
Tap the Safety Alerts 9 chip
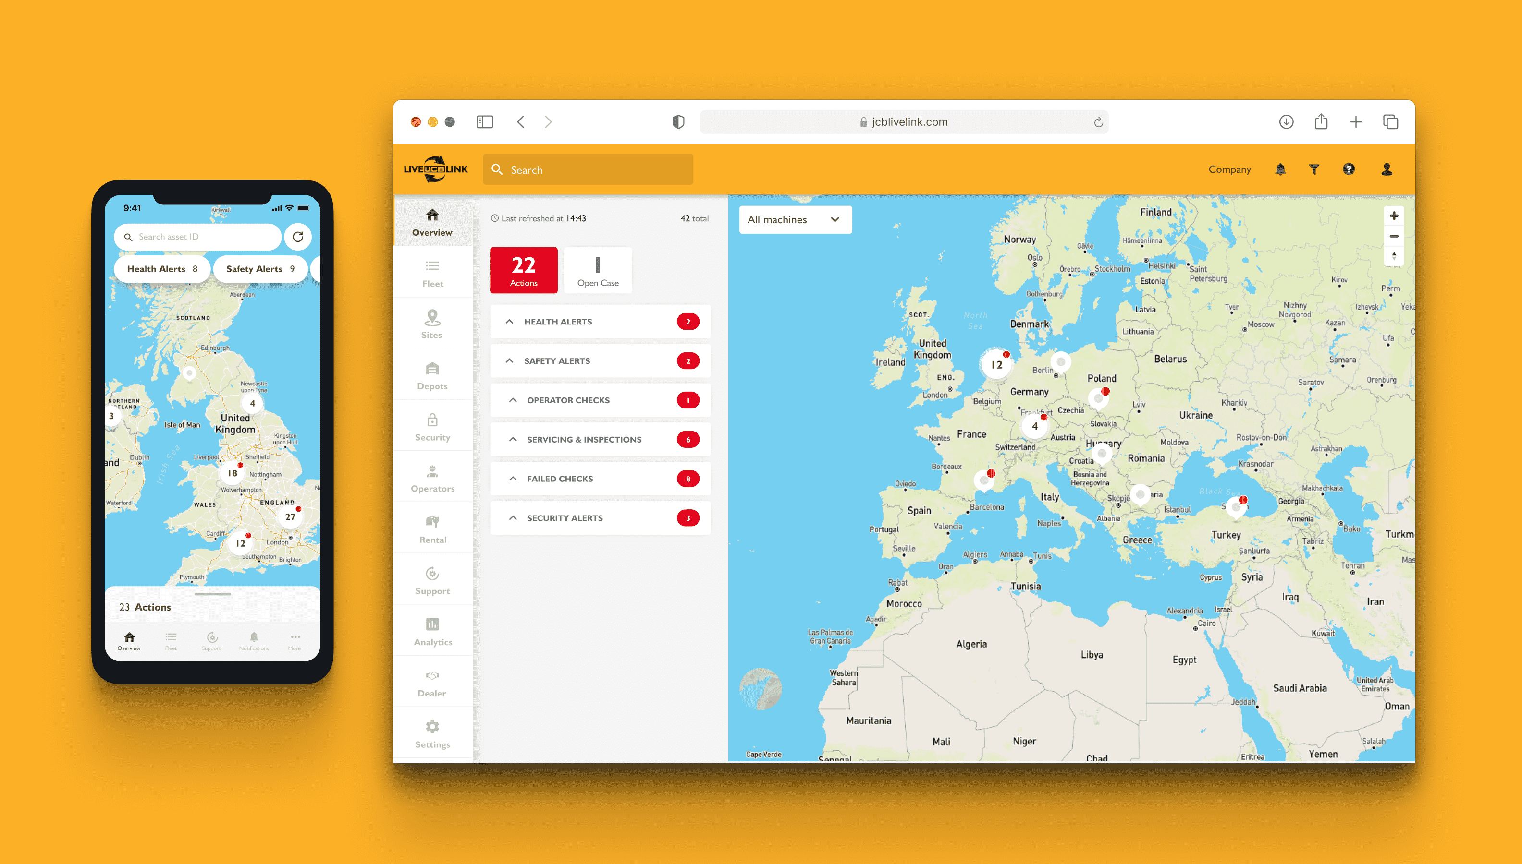(x=260, y=269)
